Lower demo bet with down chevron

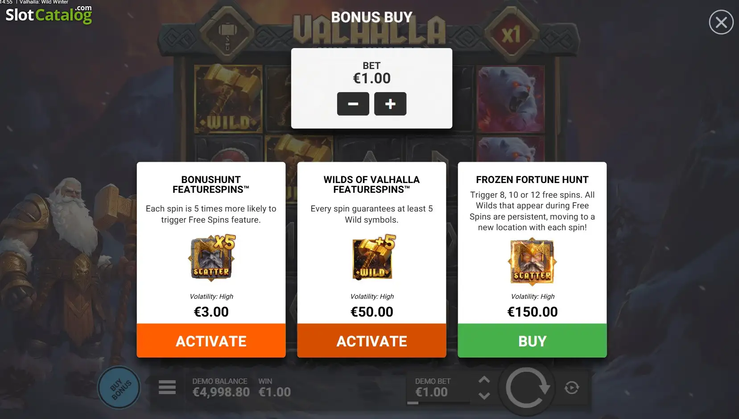(x=484, y=396)
